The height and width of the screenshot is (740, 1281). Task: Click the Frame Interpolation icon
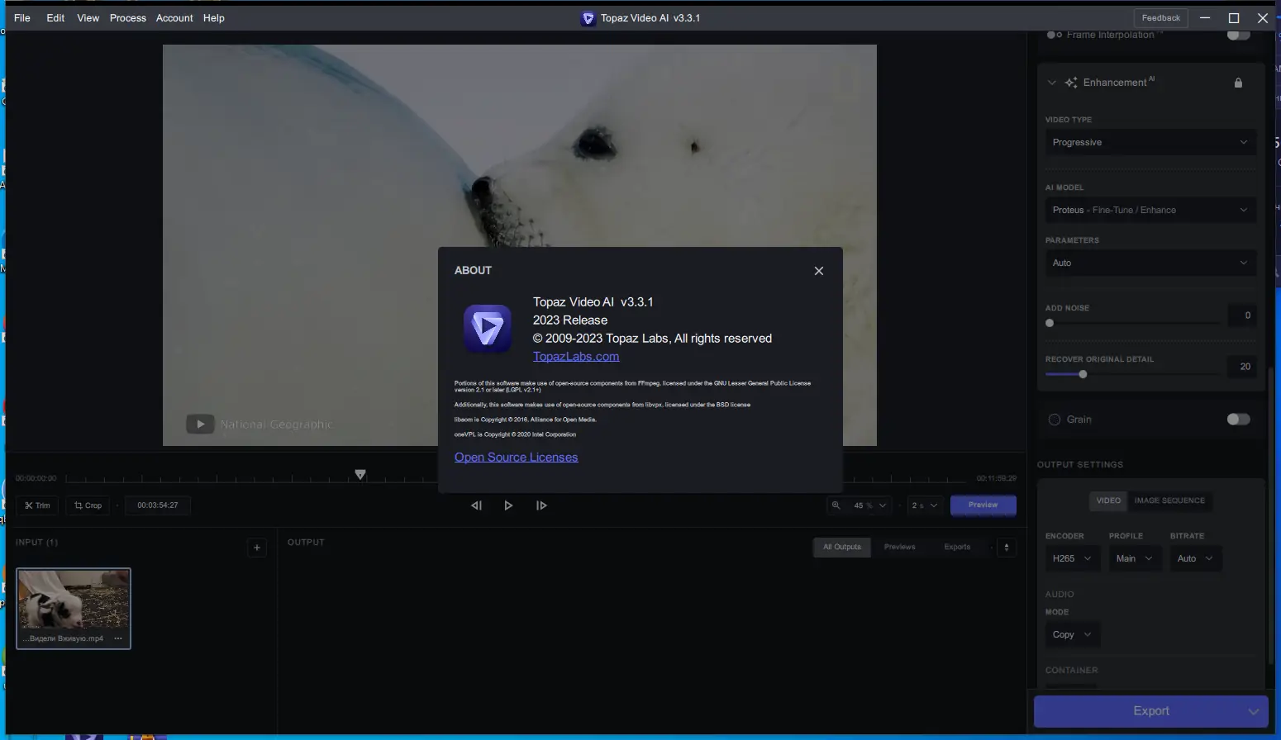[x=1055, y=35]
